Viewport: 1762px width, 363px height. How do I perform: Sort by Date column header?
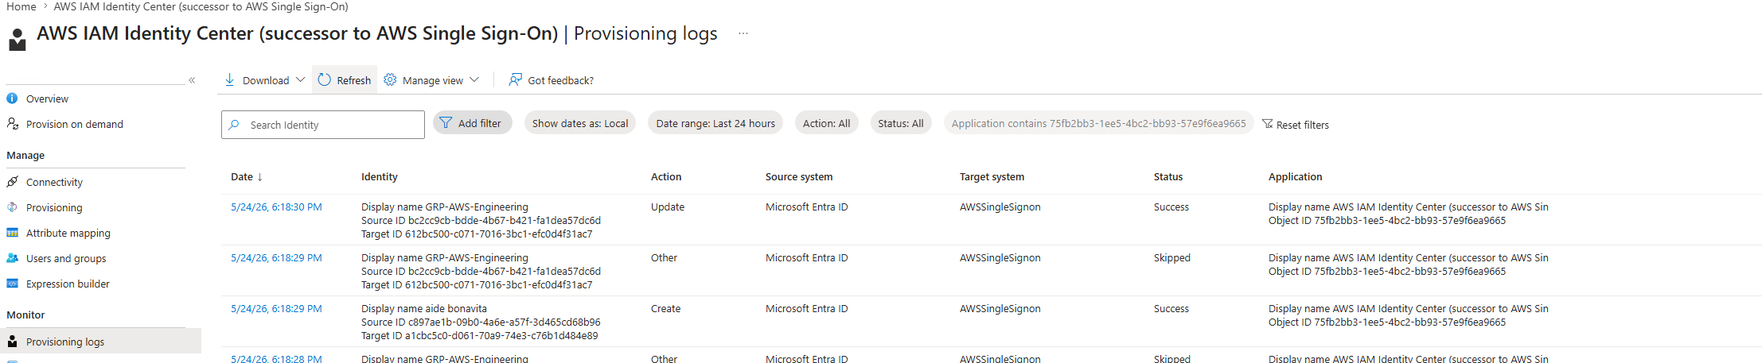(242, 177)
